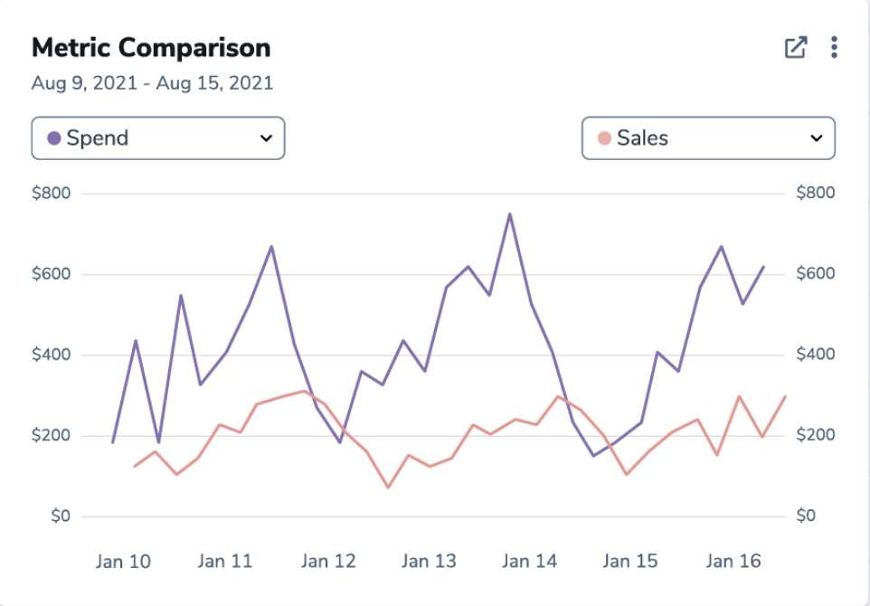Click the Jan 11 axis label
870x606 pixels.
pos(224,561)
